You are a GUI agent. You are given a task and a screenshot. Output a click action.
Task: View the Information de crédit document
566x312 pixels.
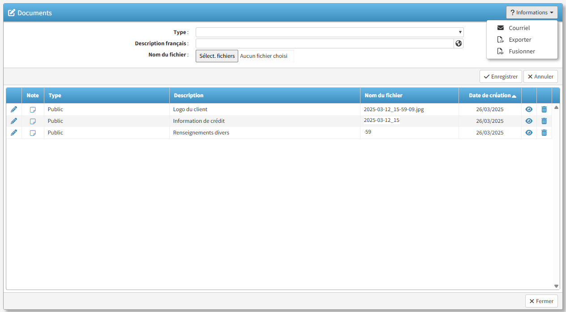coord(529,121)
